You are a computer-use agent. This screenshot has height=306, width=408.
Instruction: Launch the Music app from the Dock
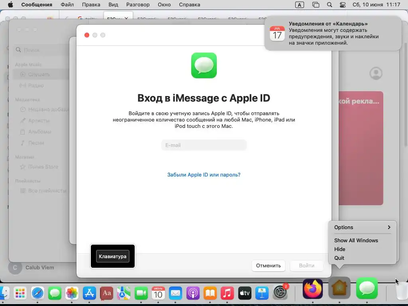coord(227,293)
